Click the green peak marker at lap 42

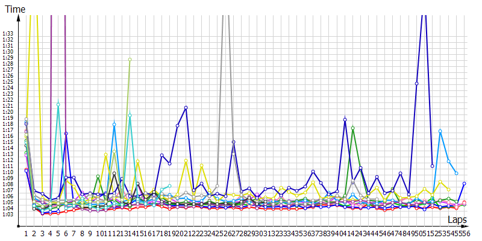tap(352, 128)
